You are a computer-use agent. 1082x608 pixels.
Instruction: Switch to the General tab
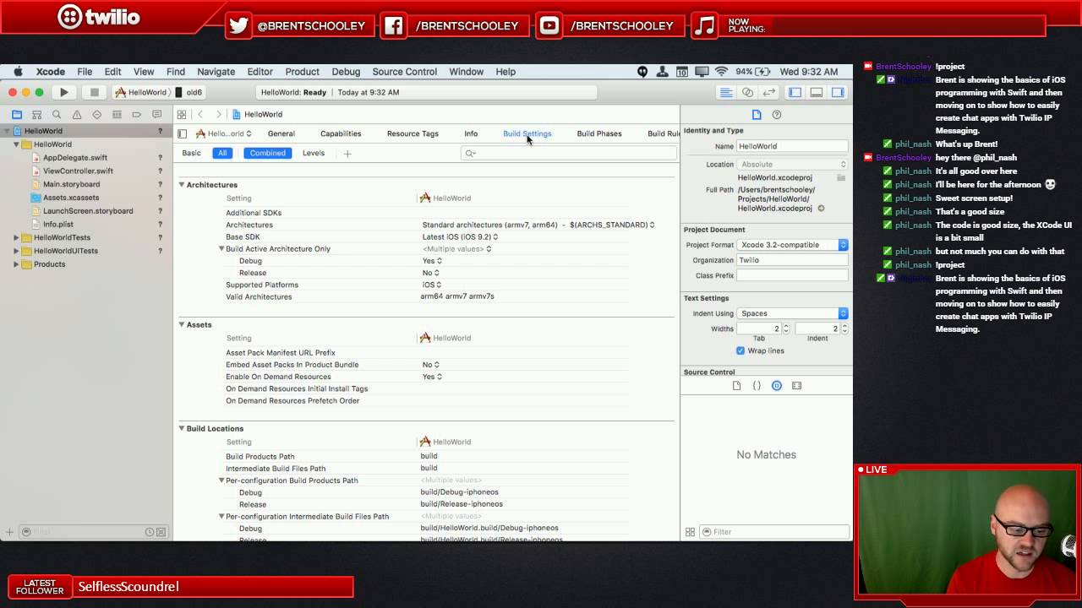pyautogui.click(x=281, y=133)
